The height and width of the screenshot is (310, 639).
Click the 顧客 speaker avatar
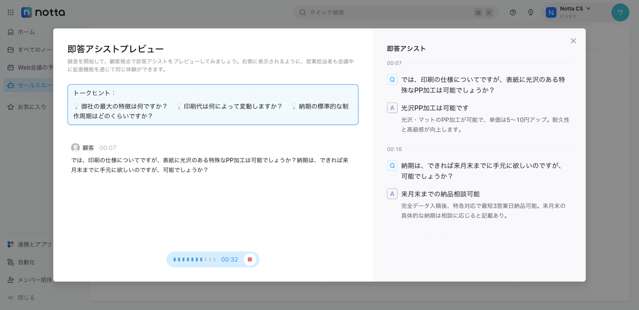[75, 148]
